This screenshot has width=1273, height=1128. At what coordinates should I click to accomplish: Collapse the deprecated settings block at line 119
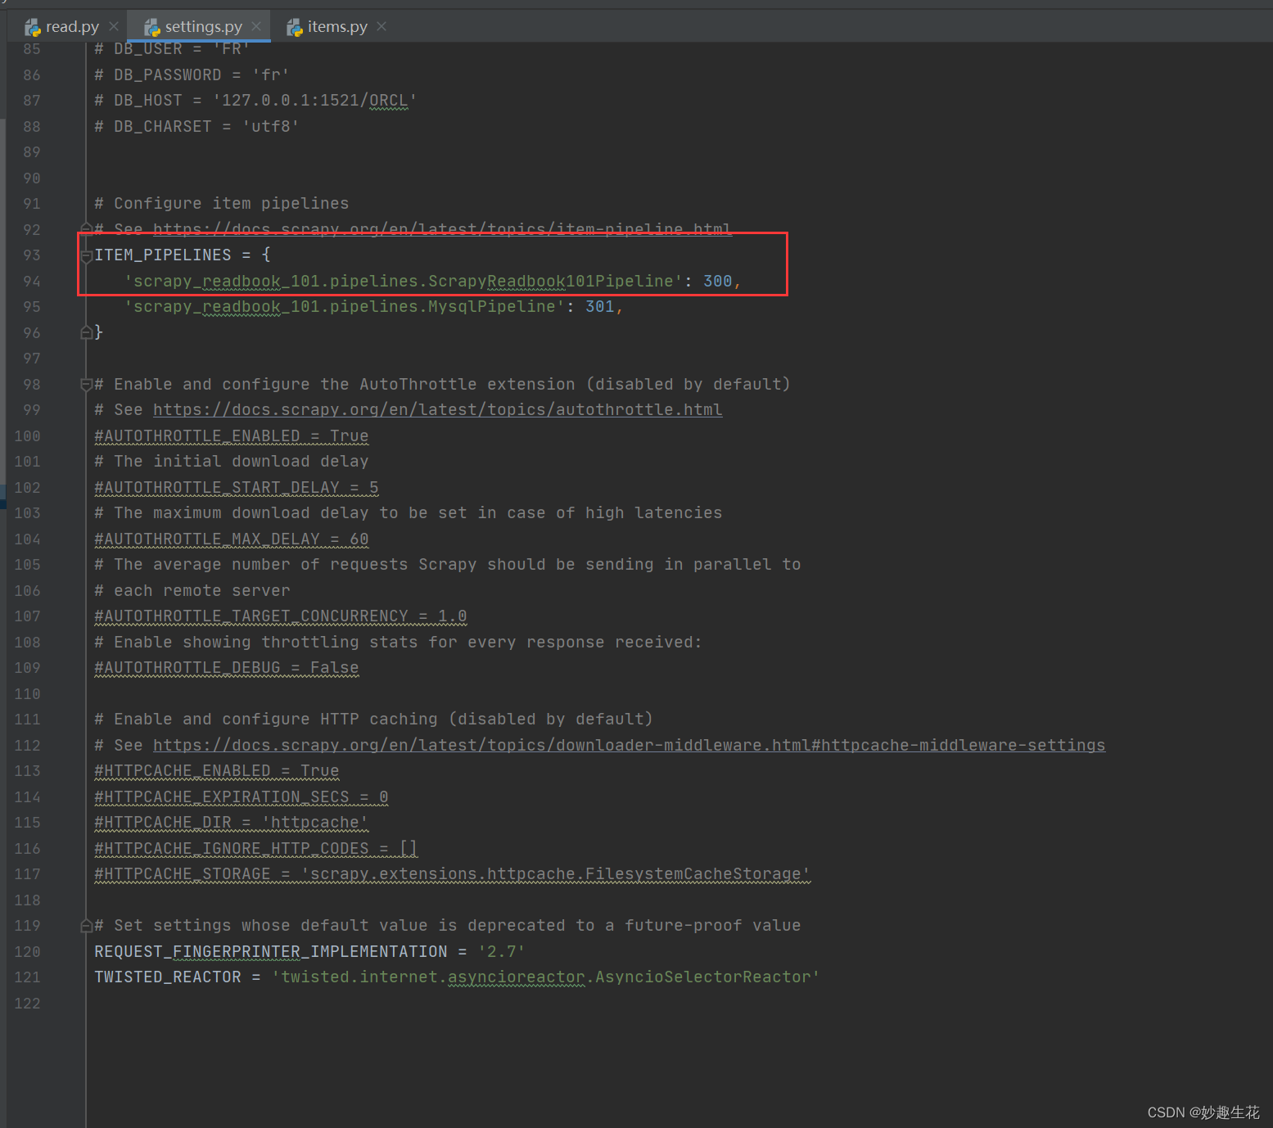click(x=87, y=925)
